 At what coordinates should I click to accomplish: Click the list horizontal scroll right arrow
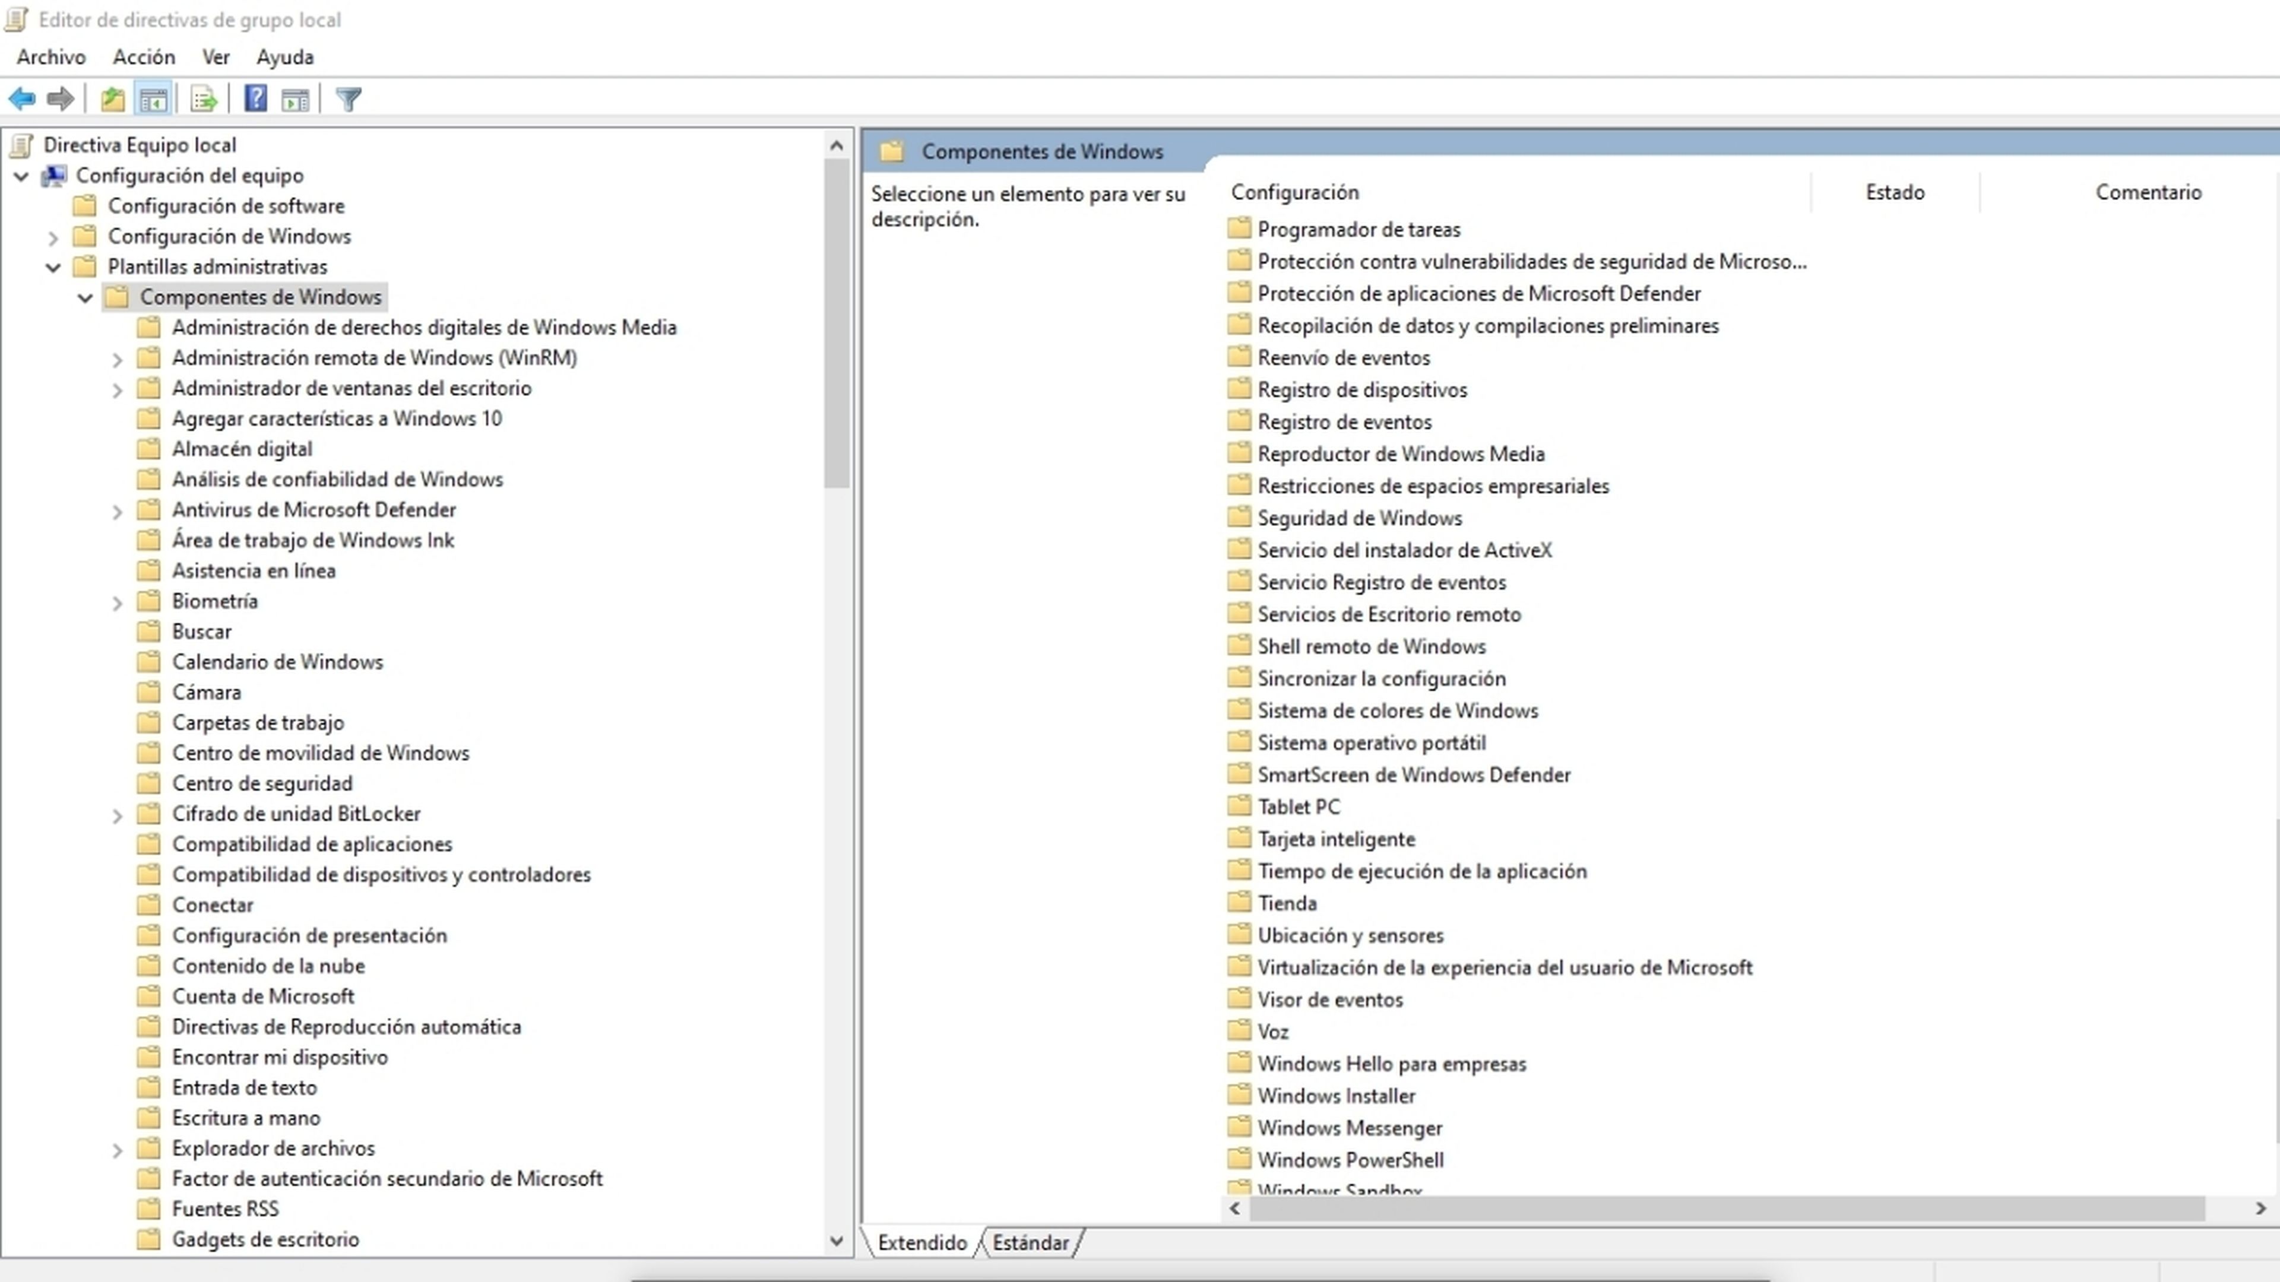[x=2260, y=1208]
